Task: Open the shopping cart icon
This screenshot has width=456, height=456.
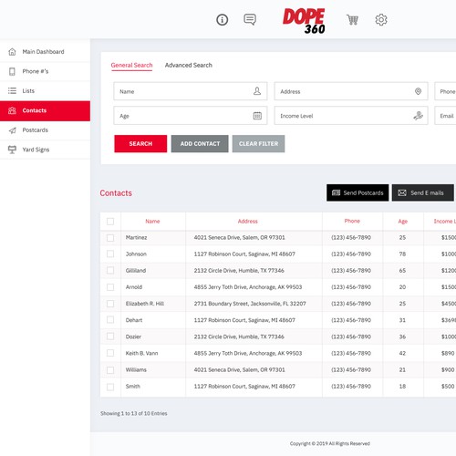Action: pos(353,20)
